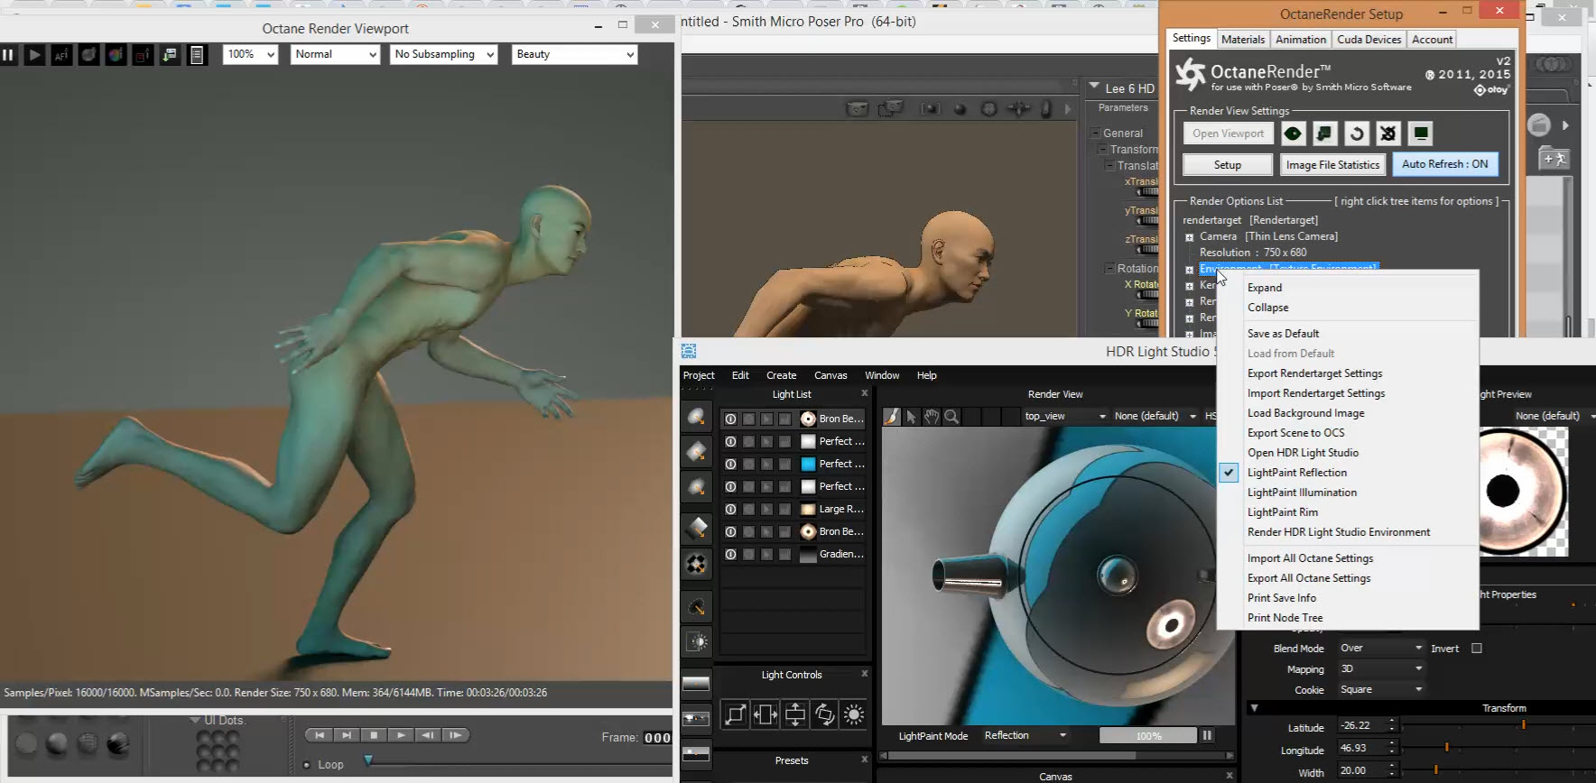Open the LightPaint Mode Reflection dropdown

point(1025,735)
